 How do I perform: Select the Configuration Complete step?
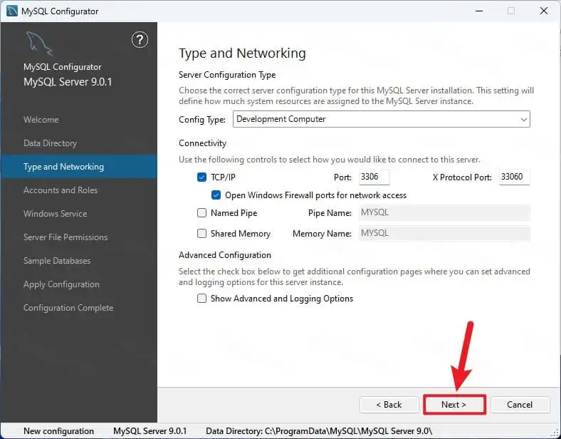tap(68, 308)
